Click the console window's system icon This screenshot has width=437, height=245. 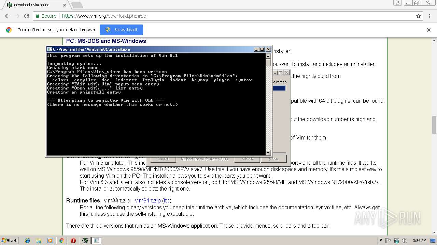pyautogui.click(x=50, y=49)
